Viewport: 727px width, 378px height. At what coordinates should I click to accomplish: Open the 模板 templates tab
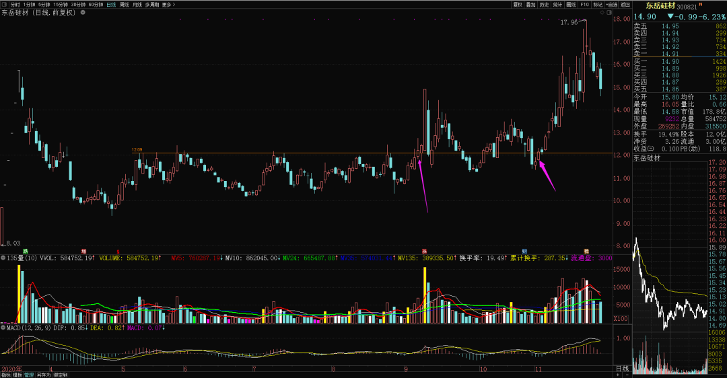(x=17, y=375)
